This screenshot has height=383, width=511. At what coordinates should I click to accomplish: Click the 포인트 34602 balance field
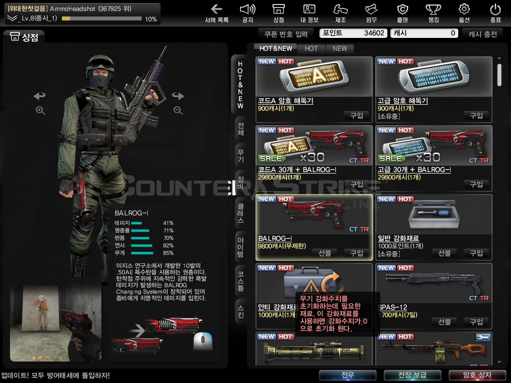click(353, 33)
